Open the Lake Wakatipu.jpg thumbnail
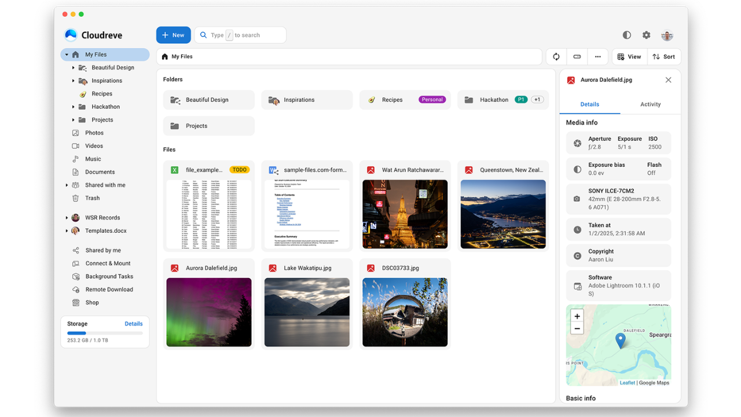Viewport: 741px width, 417px height. click(307, 312)
